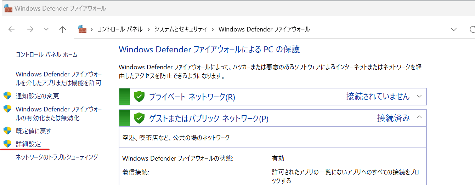Open コントロール パネル ホーム link
Viewport: 475px width, 185px height.
click(x=47, y=55)
